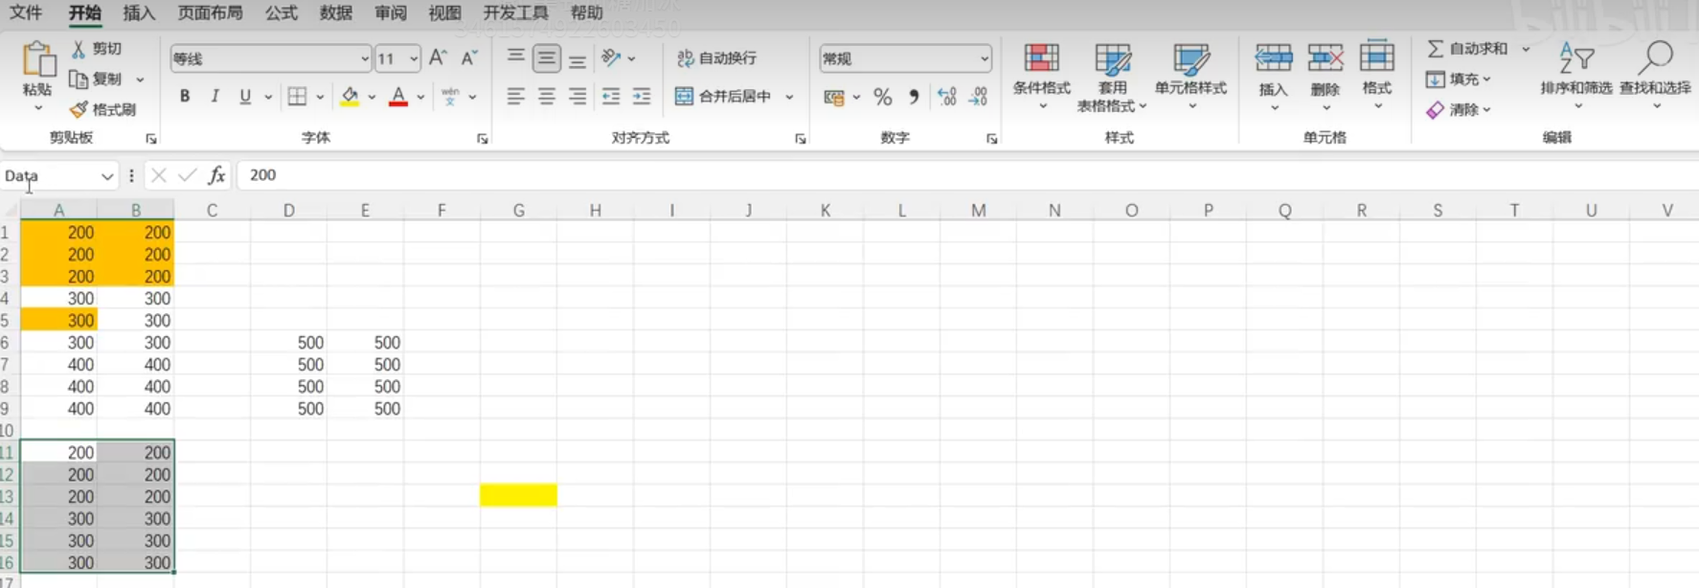This screenshot has width=1699, height=588.
Task: Click the Clear (清除) button
Action: click(1458, 109)
